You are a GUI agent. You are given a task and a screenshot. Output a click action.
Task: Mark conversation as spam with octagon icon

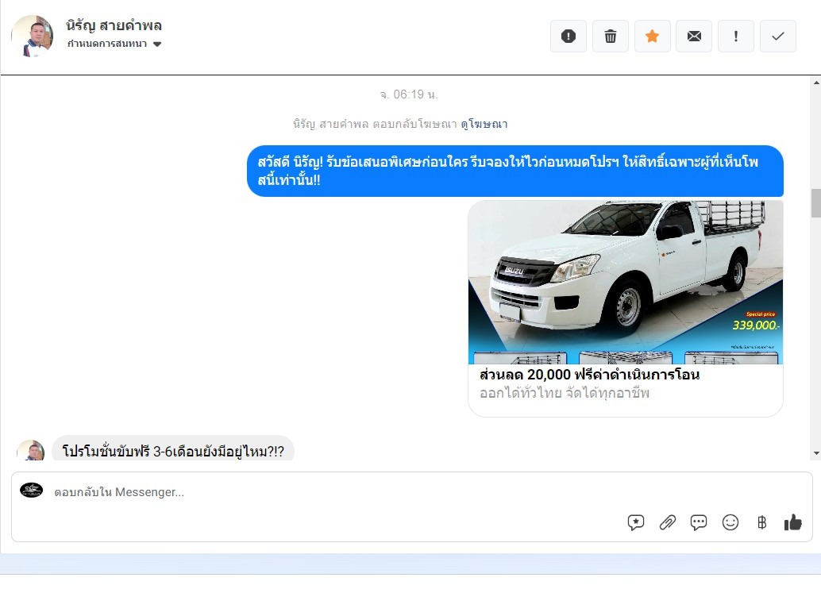tap(568, 37)
